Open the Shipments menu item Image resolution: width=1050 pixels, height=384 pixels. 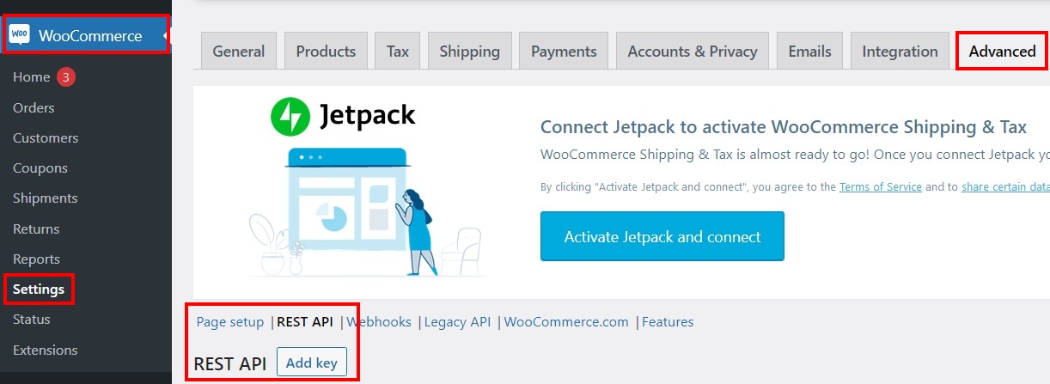pos(46,198)
